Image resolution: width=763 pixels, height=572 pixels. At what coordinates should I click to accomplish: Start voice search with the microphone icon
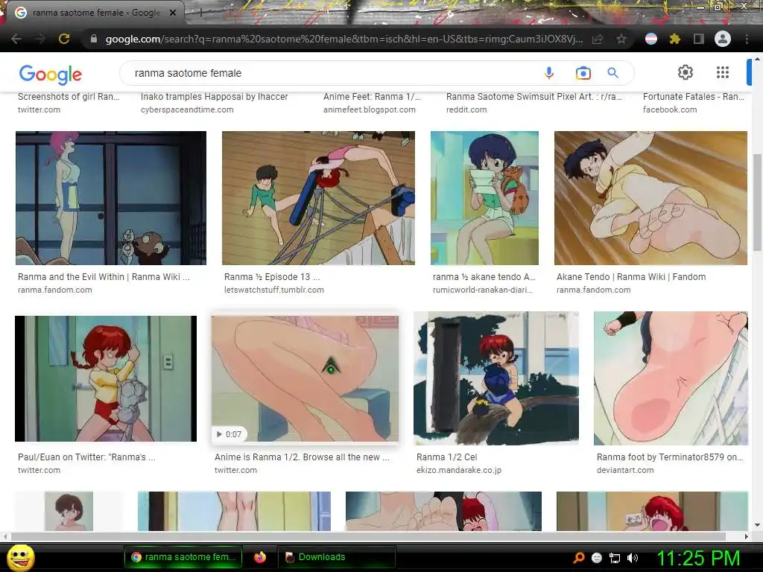coord(549,73)
